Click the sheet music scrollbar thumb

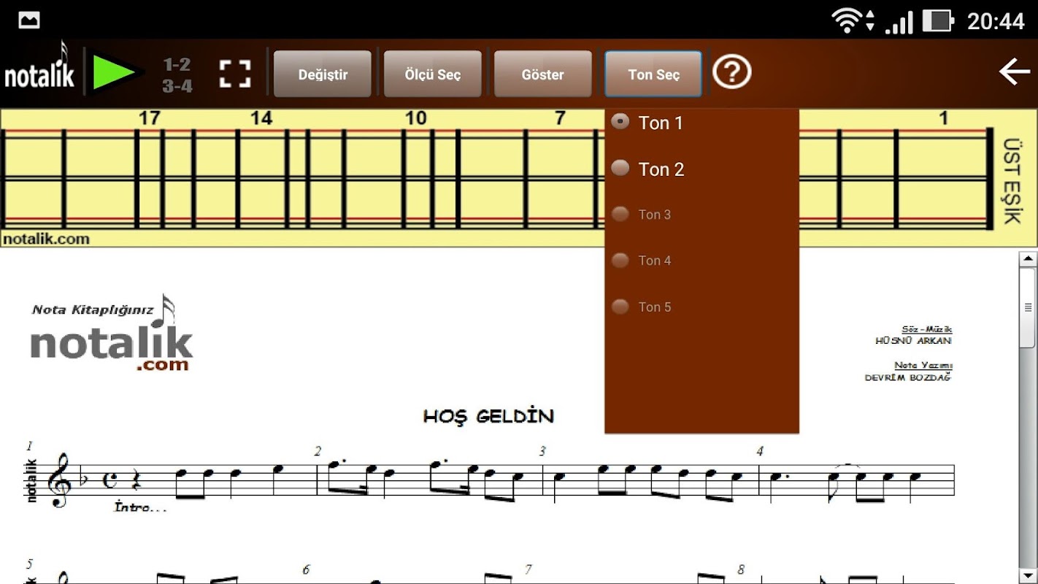point(1028,307)
